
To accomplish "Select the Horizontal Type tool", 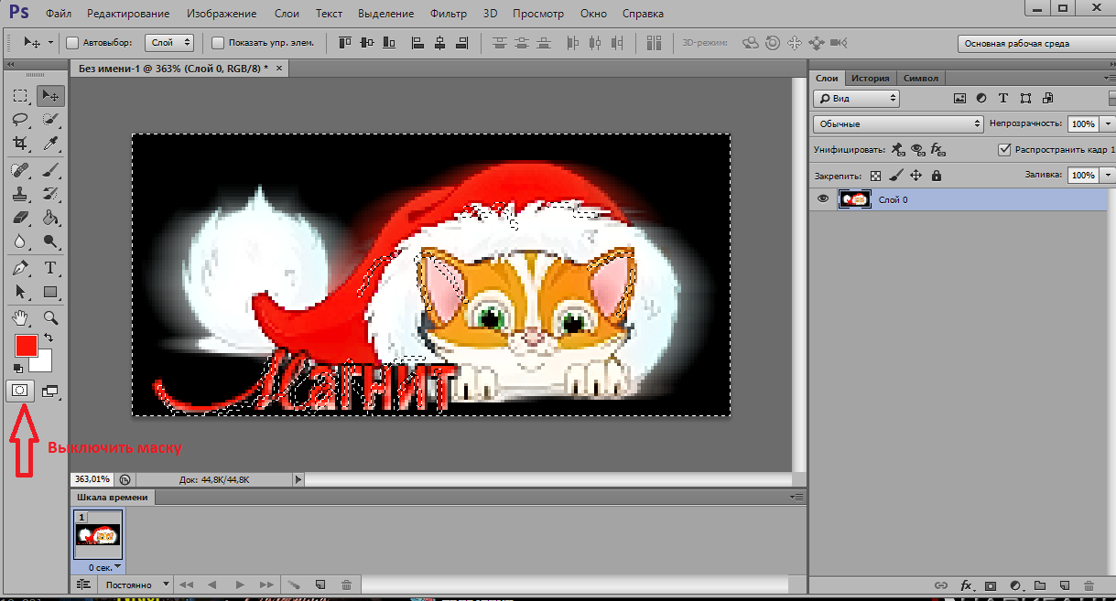I will [x=50, y=268].
